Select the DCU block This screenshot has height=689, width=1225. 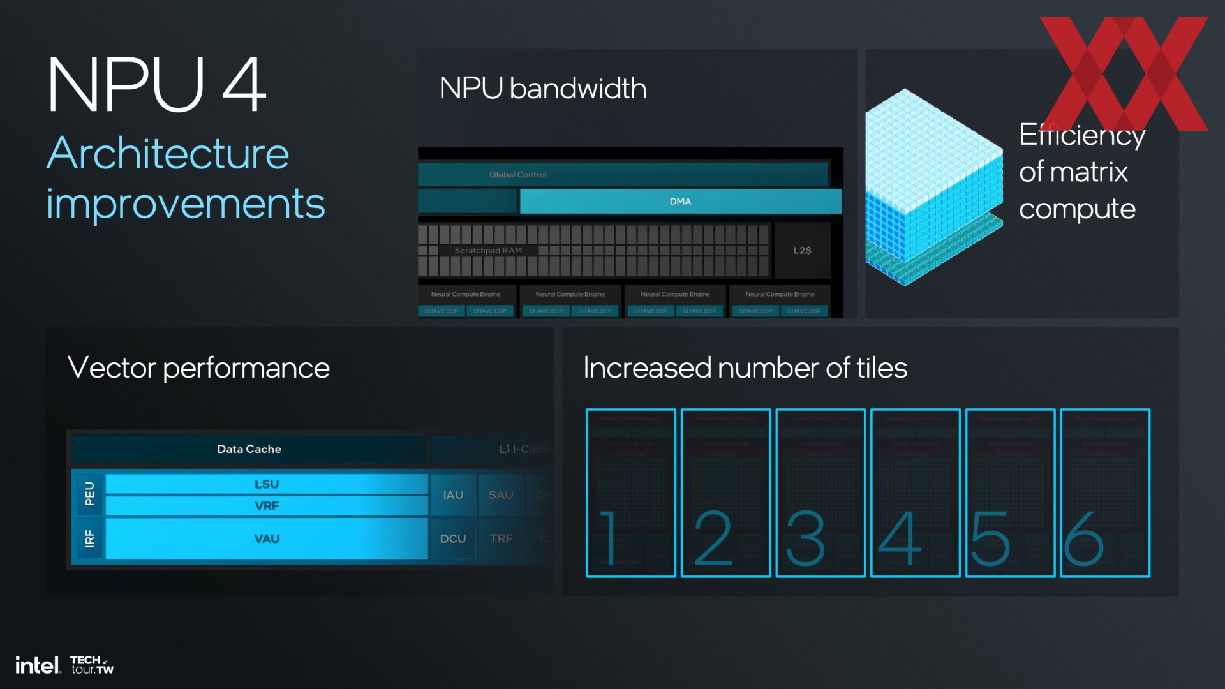(454, 539)
